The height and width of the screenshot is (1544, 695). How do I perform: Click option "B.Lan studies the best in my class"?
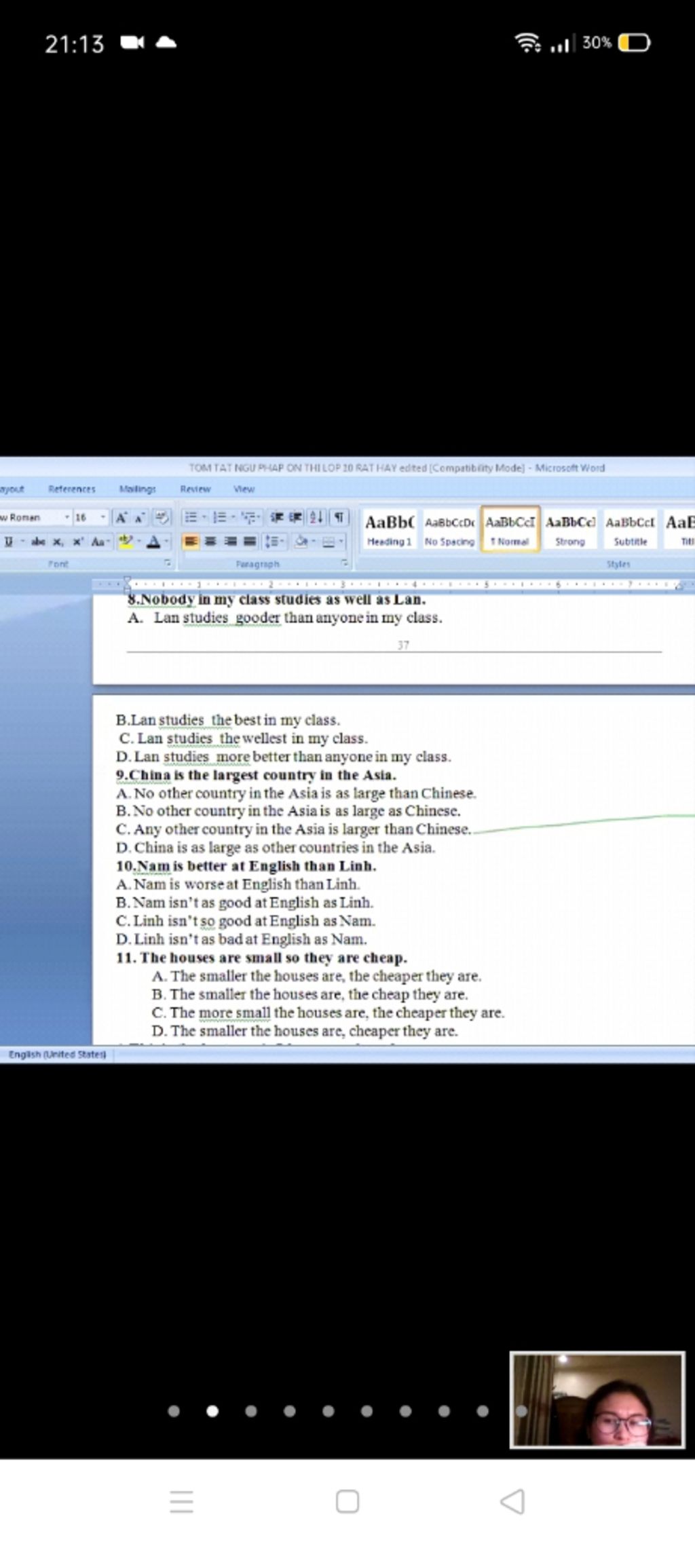228,720
